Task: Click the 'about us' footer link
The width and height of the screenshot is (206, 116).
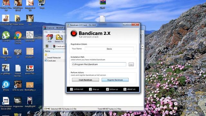Action: coord(129,89)
